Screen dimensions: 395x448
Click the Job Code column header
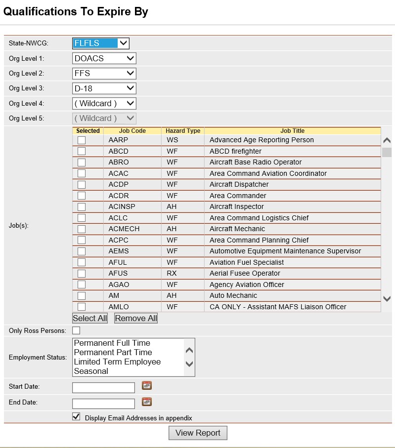click(132, 131)
